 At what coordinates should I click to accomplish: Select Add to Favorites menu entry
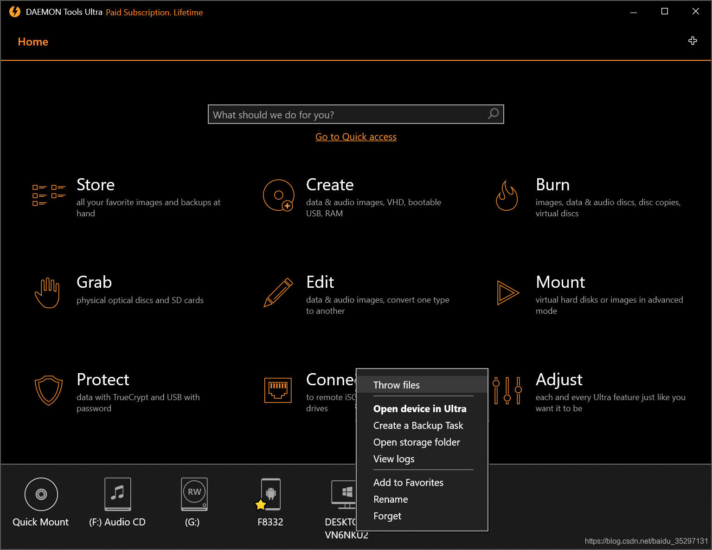coord(422,483)
